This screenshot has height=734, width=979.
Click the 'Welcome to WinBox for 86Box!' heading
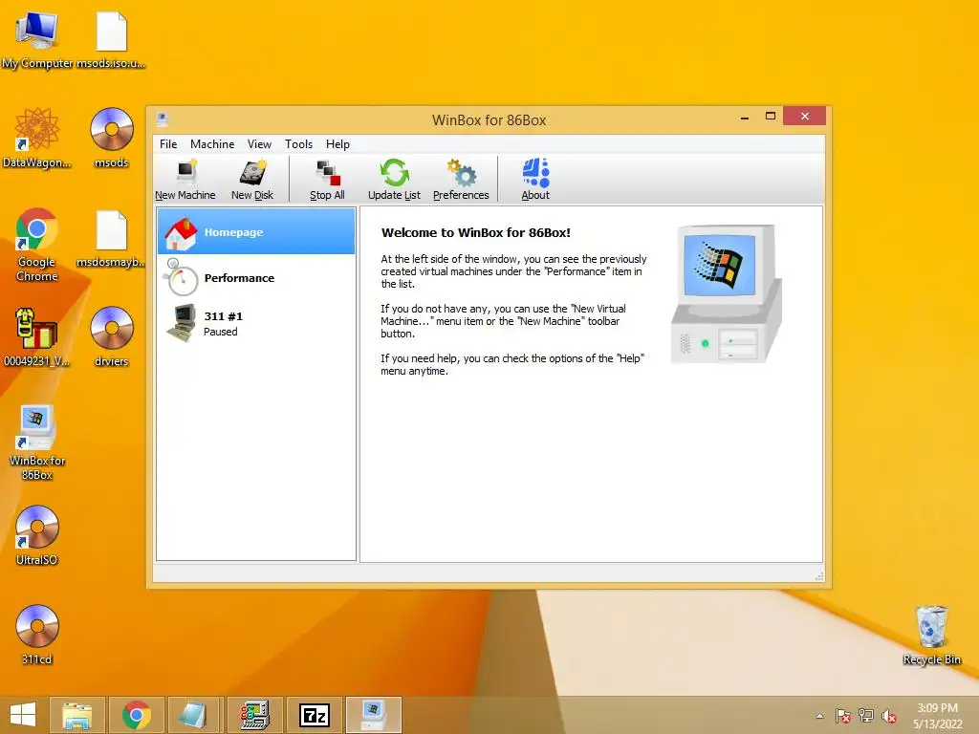pos(476,233)
